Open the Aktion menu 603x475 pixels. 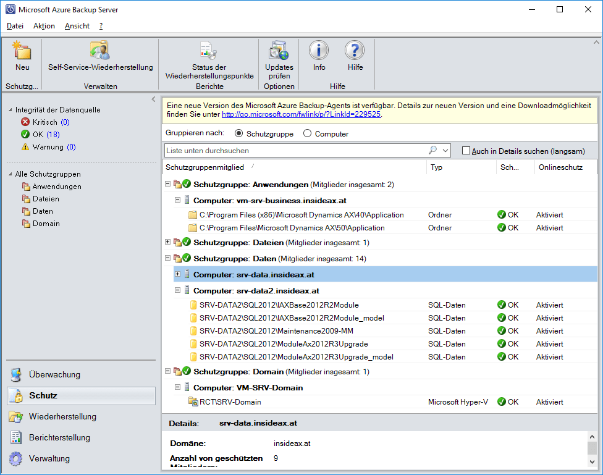pos(44,26)
